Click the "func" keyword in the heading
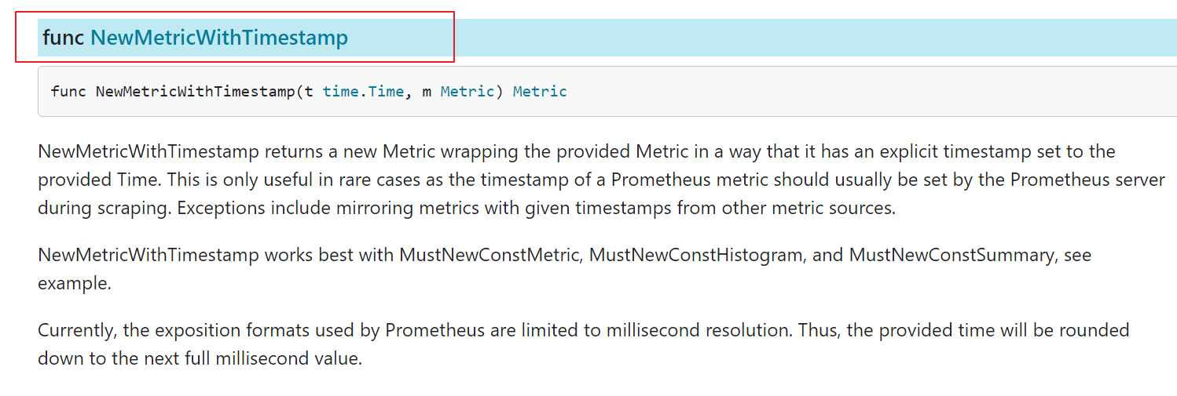This screenshot has width=1177, height=396. click(x=63, y=38)
